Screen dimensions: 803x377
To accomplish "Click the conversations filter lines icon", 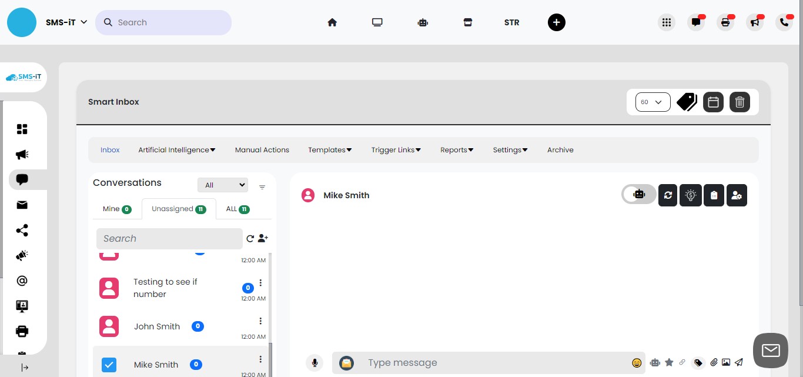I will [262, 187].
